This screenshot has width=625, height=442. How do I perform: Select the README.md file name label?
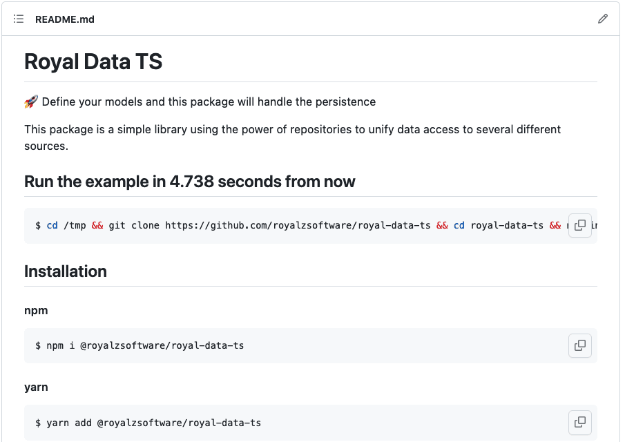coord(65,19)
